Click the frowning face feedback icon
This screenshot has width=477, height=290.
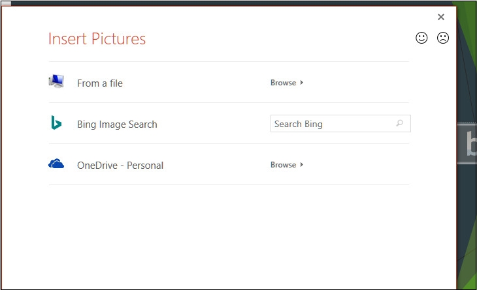pyautogui.click(x=443, y=38)
